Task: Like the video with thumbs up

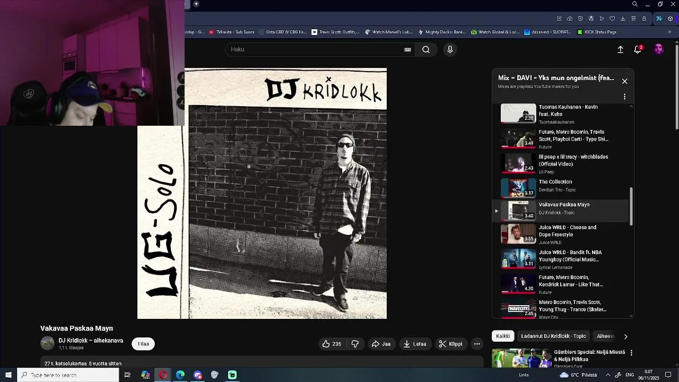Action: click(332, 344)
